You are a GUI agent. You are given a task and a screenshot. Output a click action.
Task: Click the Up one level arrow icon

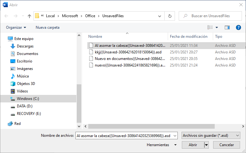click(29, 16)
